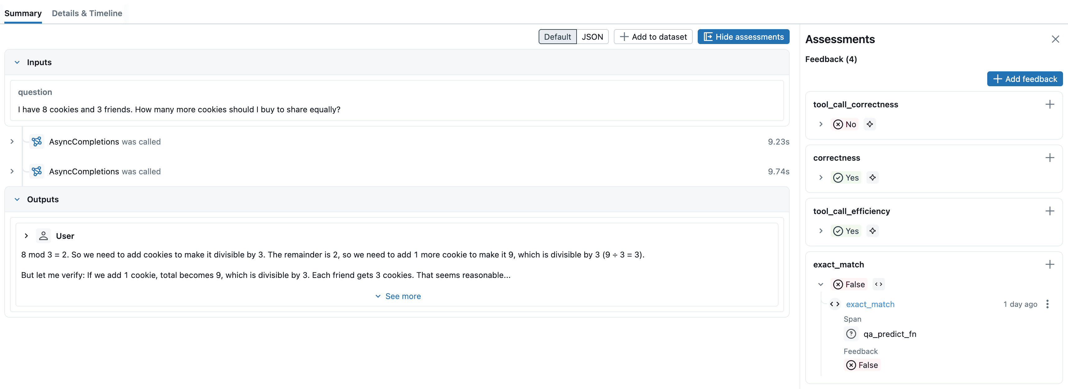
Task: Click the sparkle icon beside tool_call_correctness result
Action: coord(870,124)
